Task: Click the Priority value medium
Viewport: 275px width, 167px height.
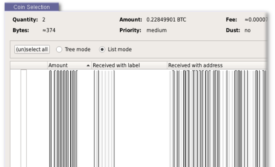Action: tap(157, 30)
